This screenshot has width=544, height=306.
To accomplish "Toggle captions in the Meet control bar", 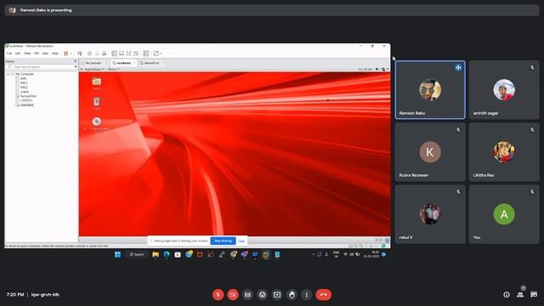I will 247,295.
